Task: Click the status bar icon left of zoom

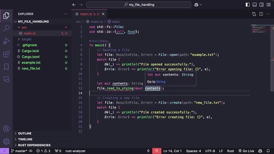Action: point(148,151)
